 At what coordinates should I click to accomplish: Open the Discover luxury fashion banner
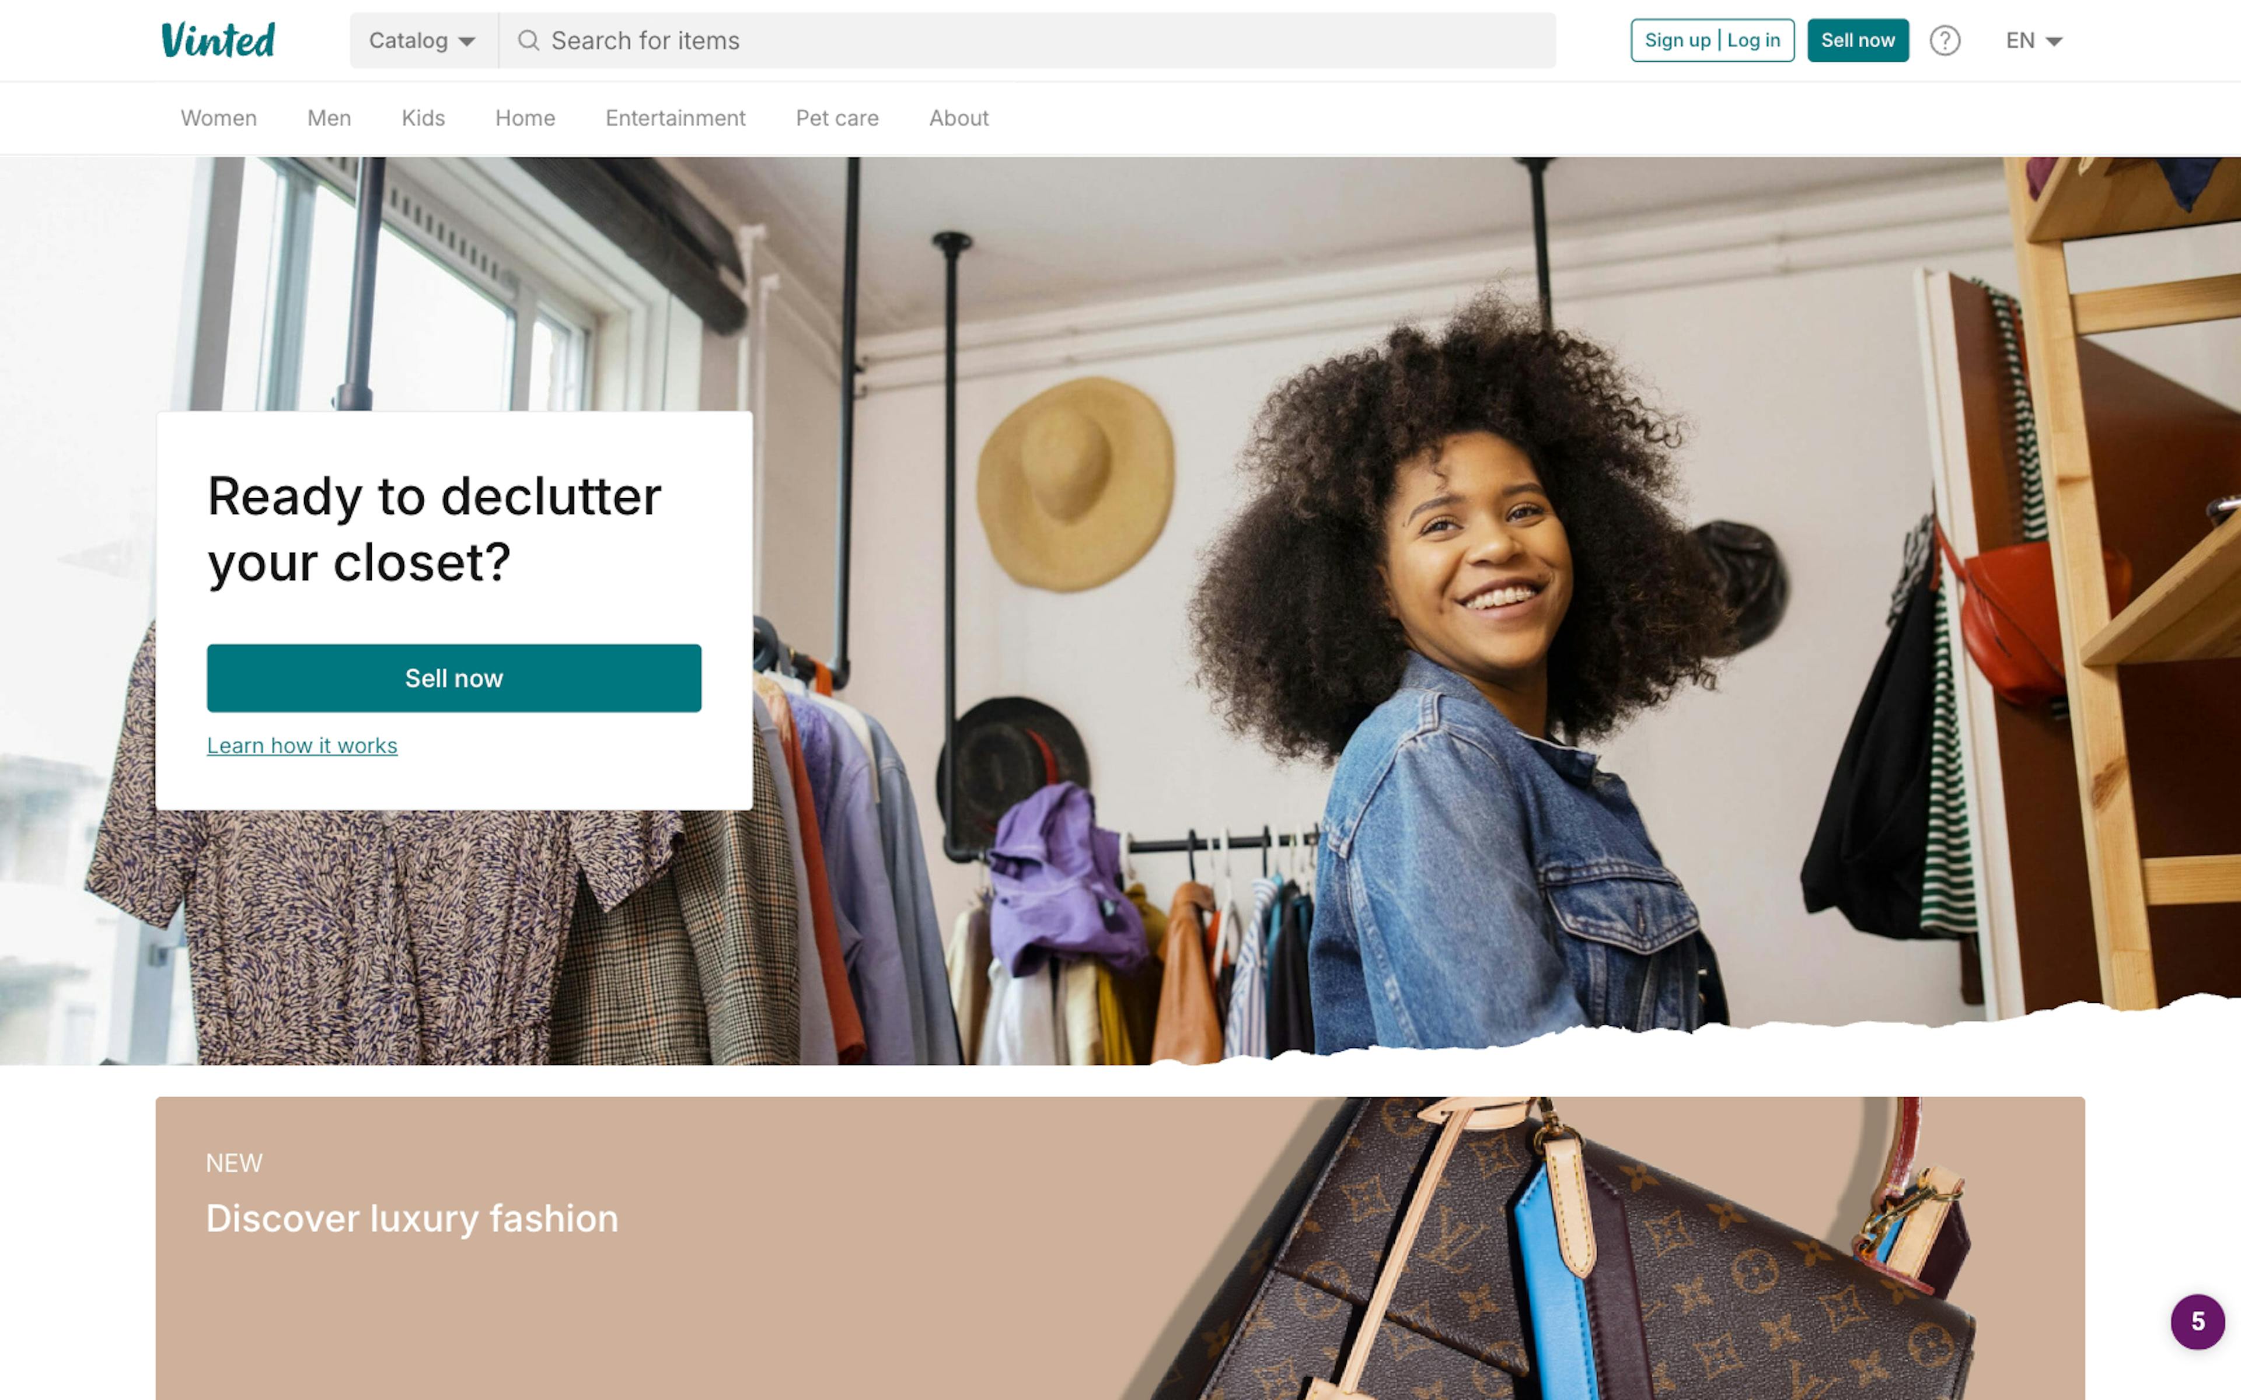[1119, 1248]
